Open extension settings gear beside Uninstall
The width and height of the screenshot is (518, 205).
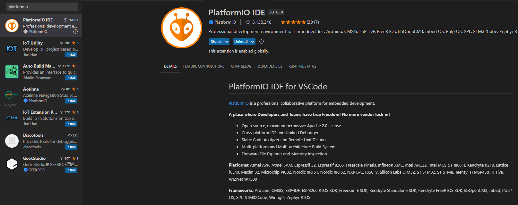coord(262,42)
